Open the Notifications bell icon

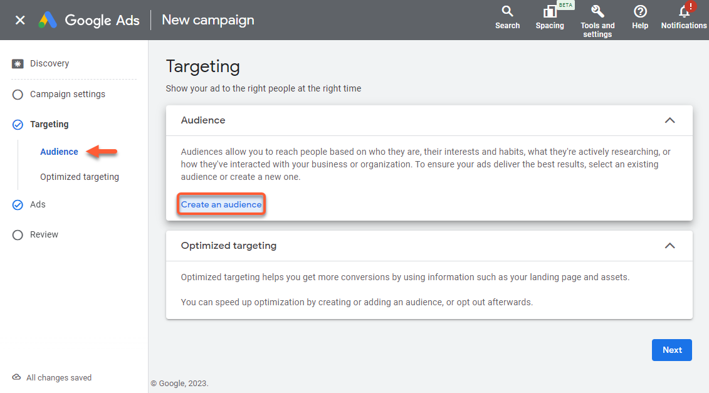[x=684, y=11]
